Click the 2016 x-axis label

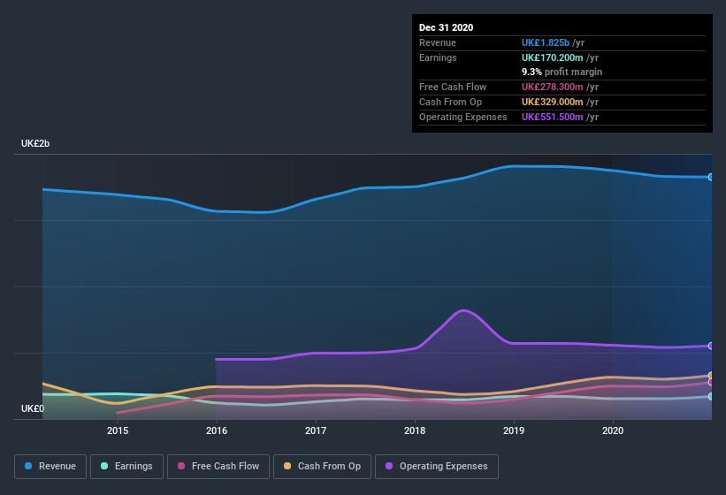coord(217,430)
